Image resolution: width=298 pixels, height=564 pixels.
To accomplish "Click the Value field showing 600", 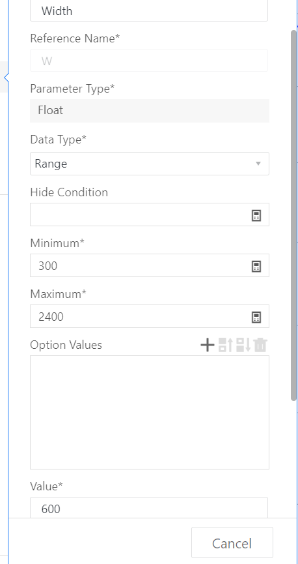I will coord(149,507).
